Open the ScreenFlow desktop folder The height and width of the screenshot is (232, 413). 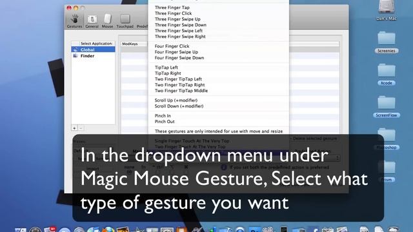[387, 106]
